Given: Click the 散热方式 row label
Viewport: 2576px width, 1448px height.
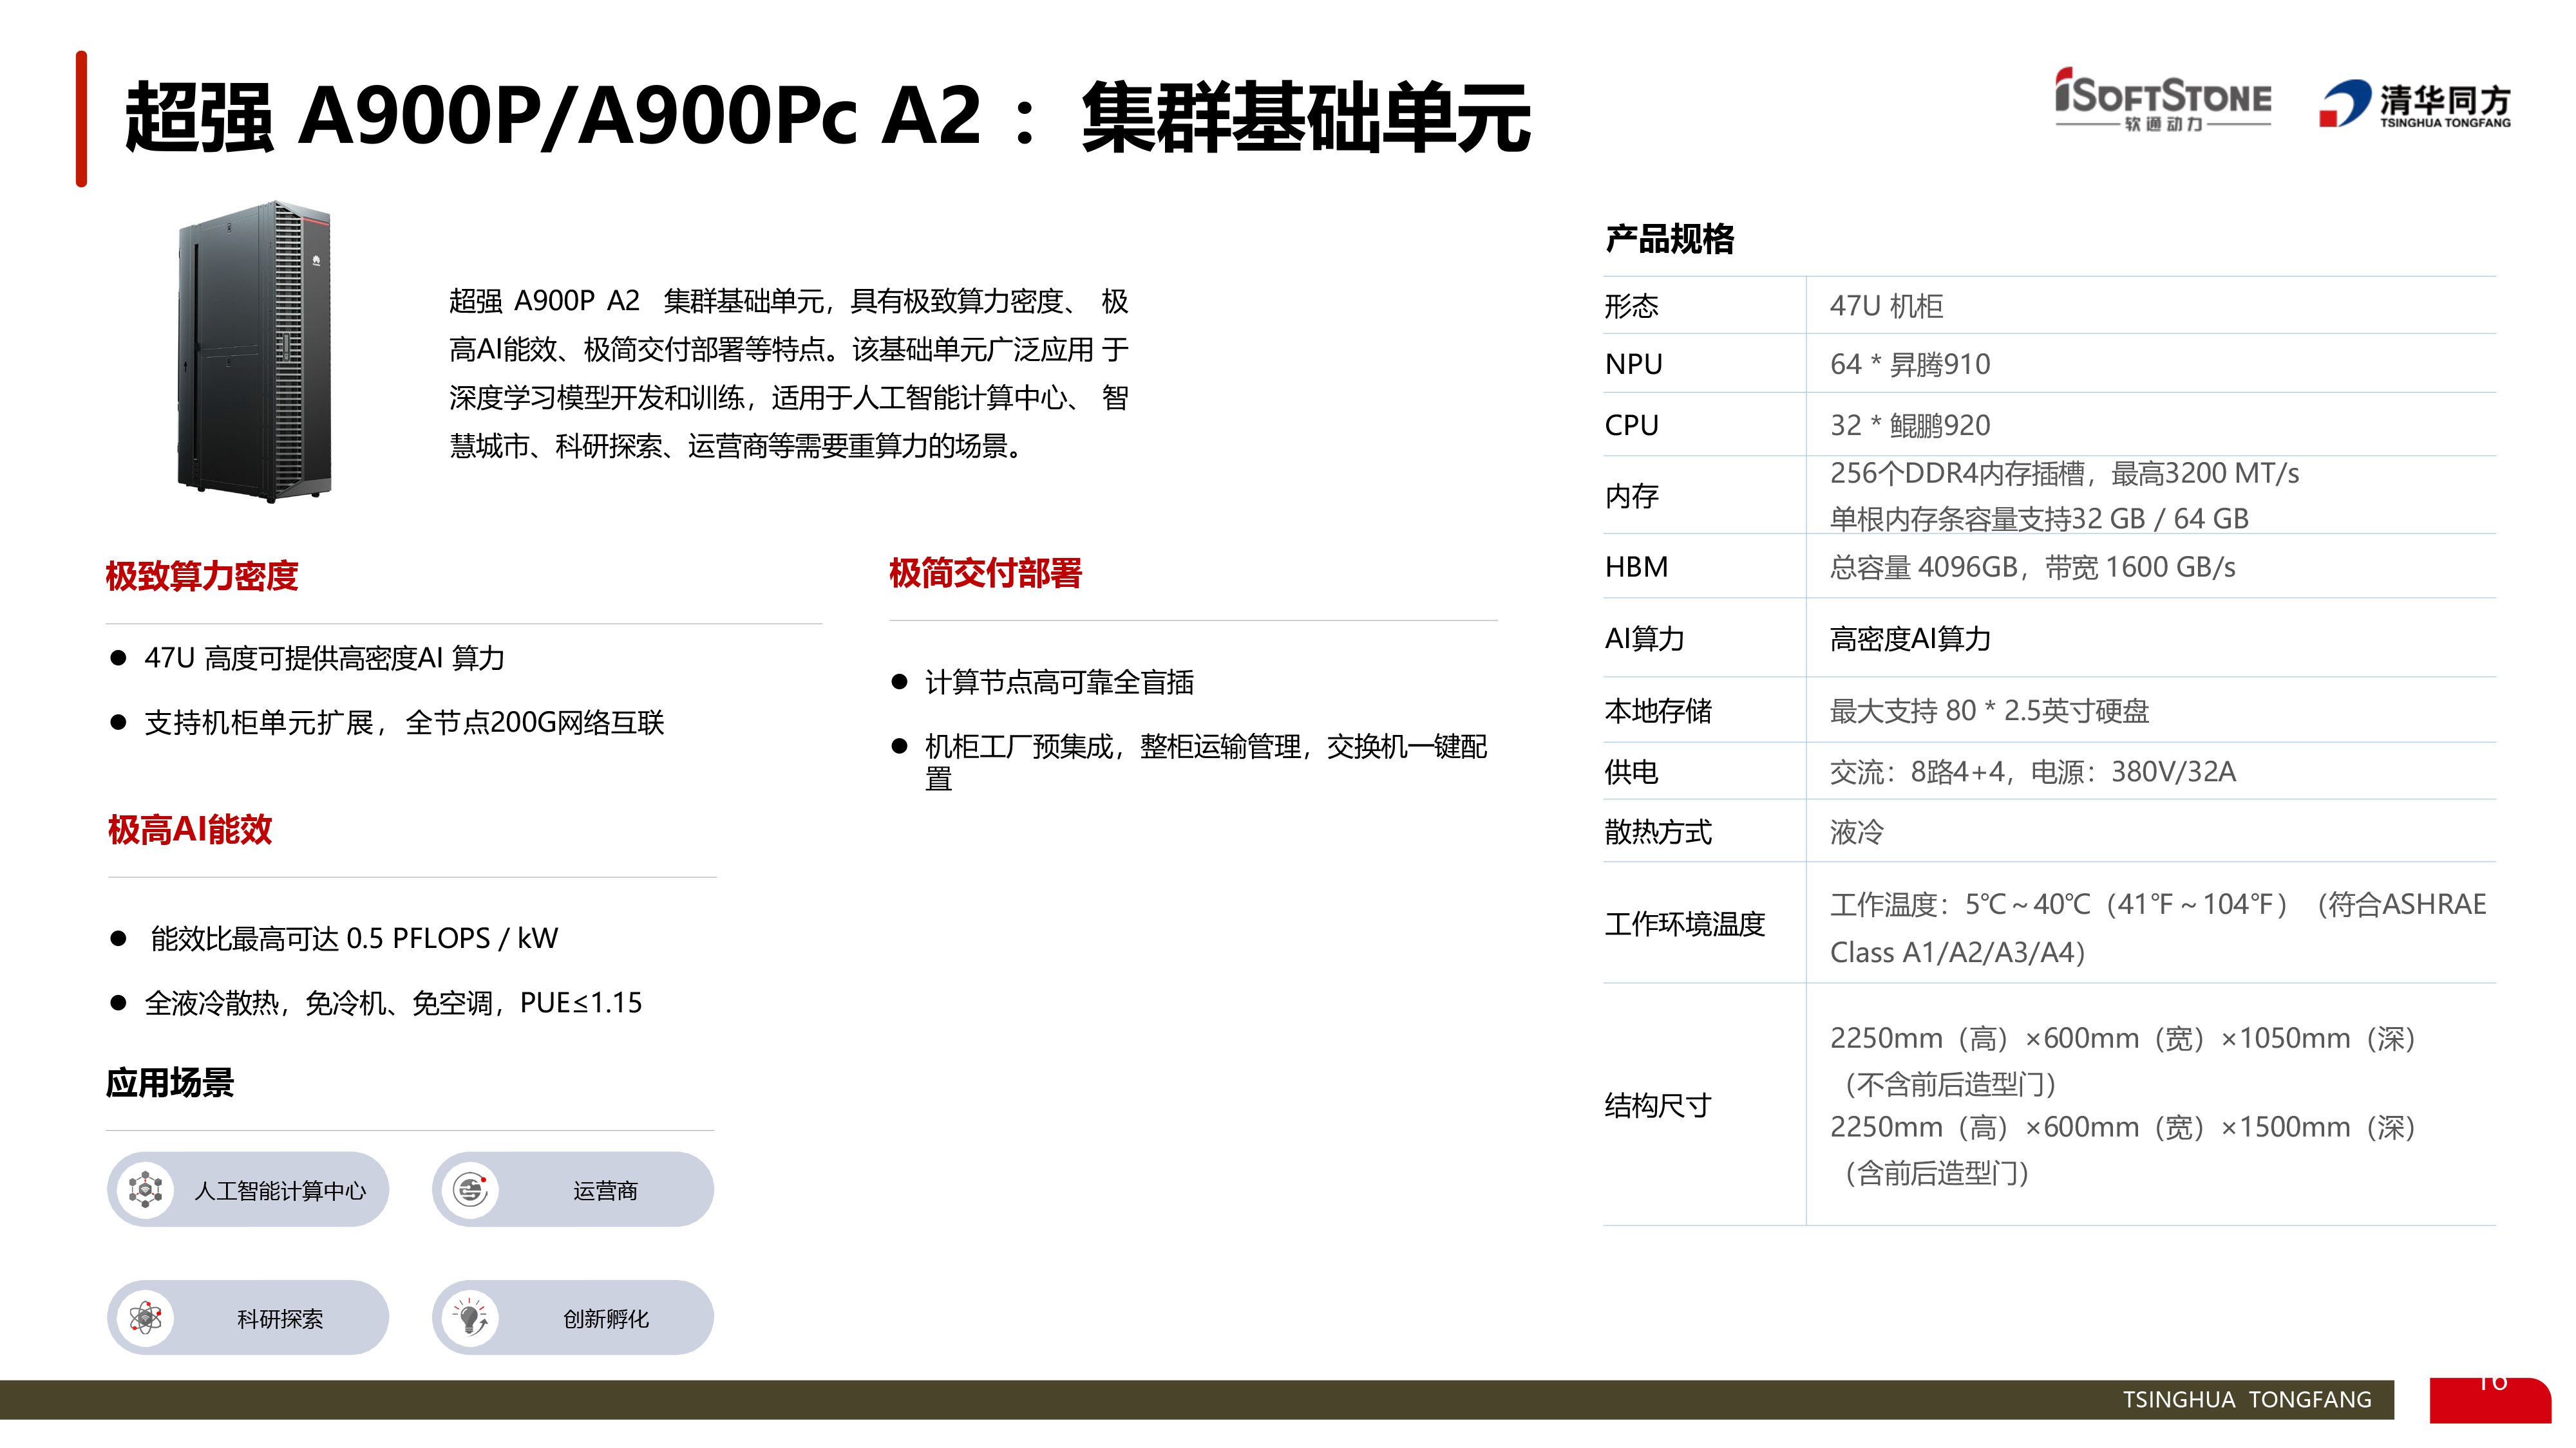Looking at the screenshot, I should click(x=1658, y=831).
